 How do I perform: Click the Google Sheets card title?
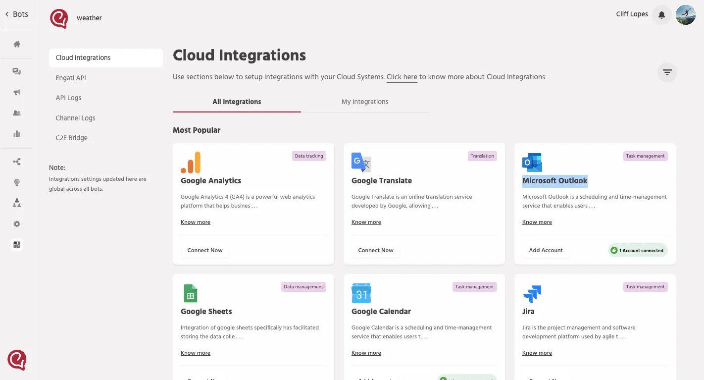point(206,312)
